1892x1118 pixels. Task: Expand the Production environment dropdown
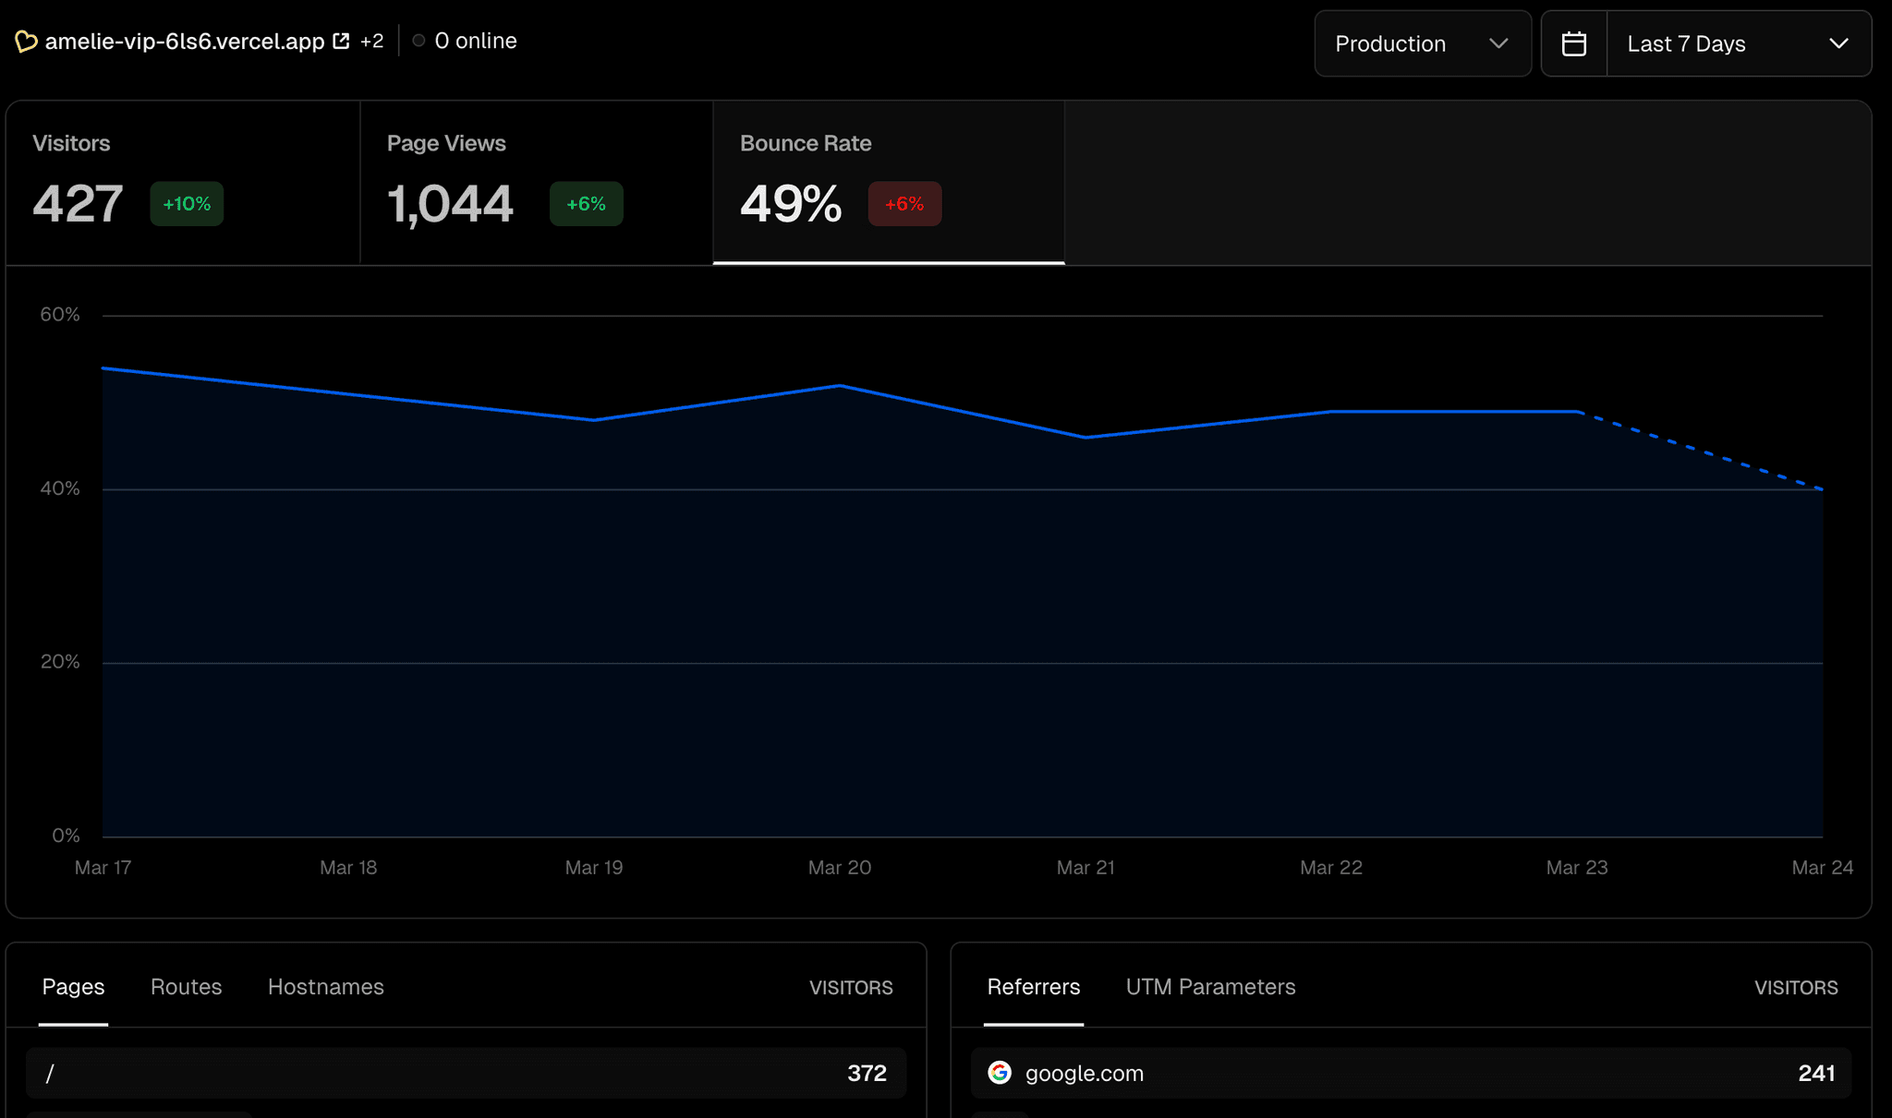(x=1422, y=43)
